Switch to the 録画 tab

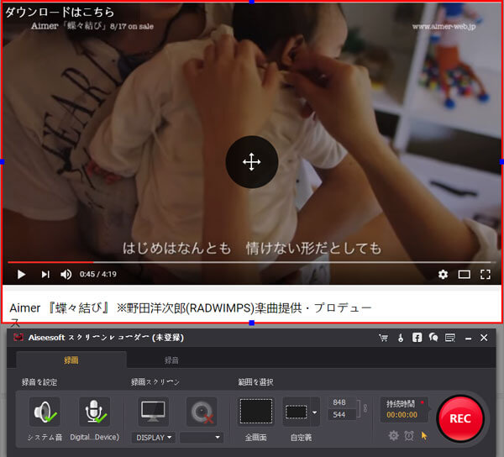[71, 360]
